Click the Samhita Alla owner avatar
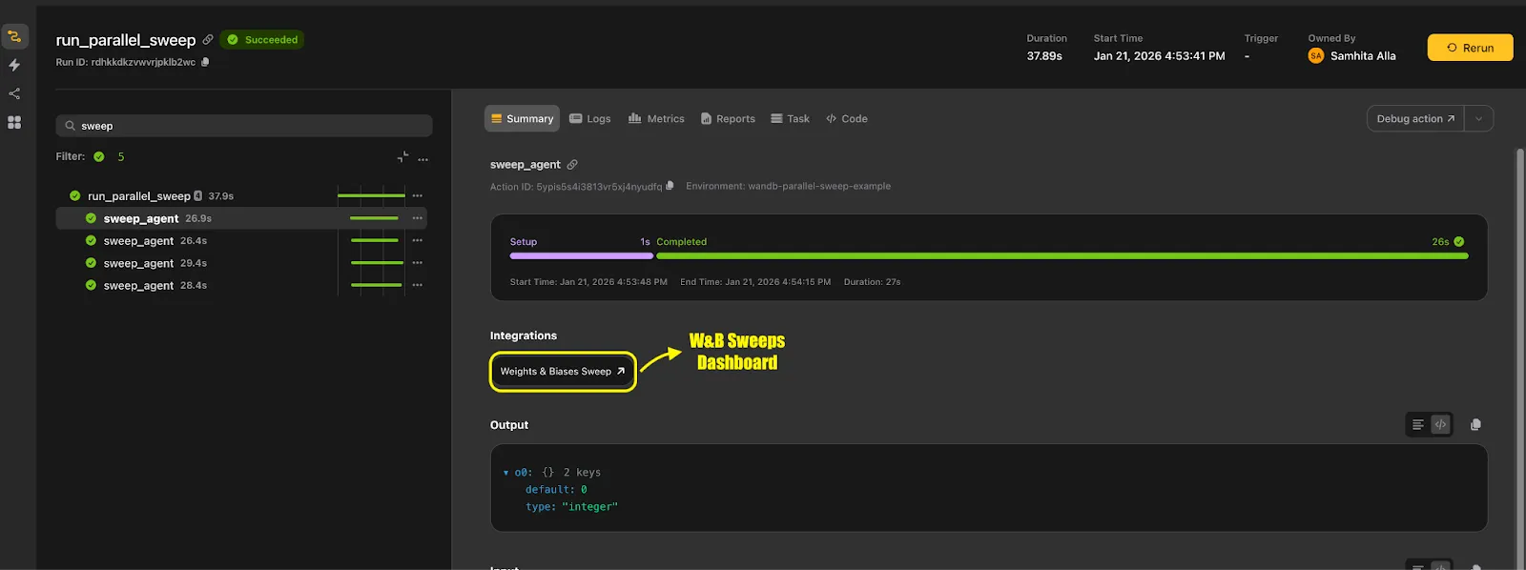Screen dimensions: 1526x570 1316,55
